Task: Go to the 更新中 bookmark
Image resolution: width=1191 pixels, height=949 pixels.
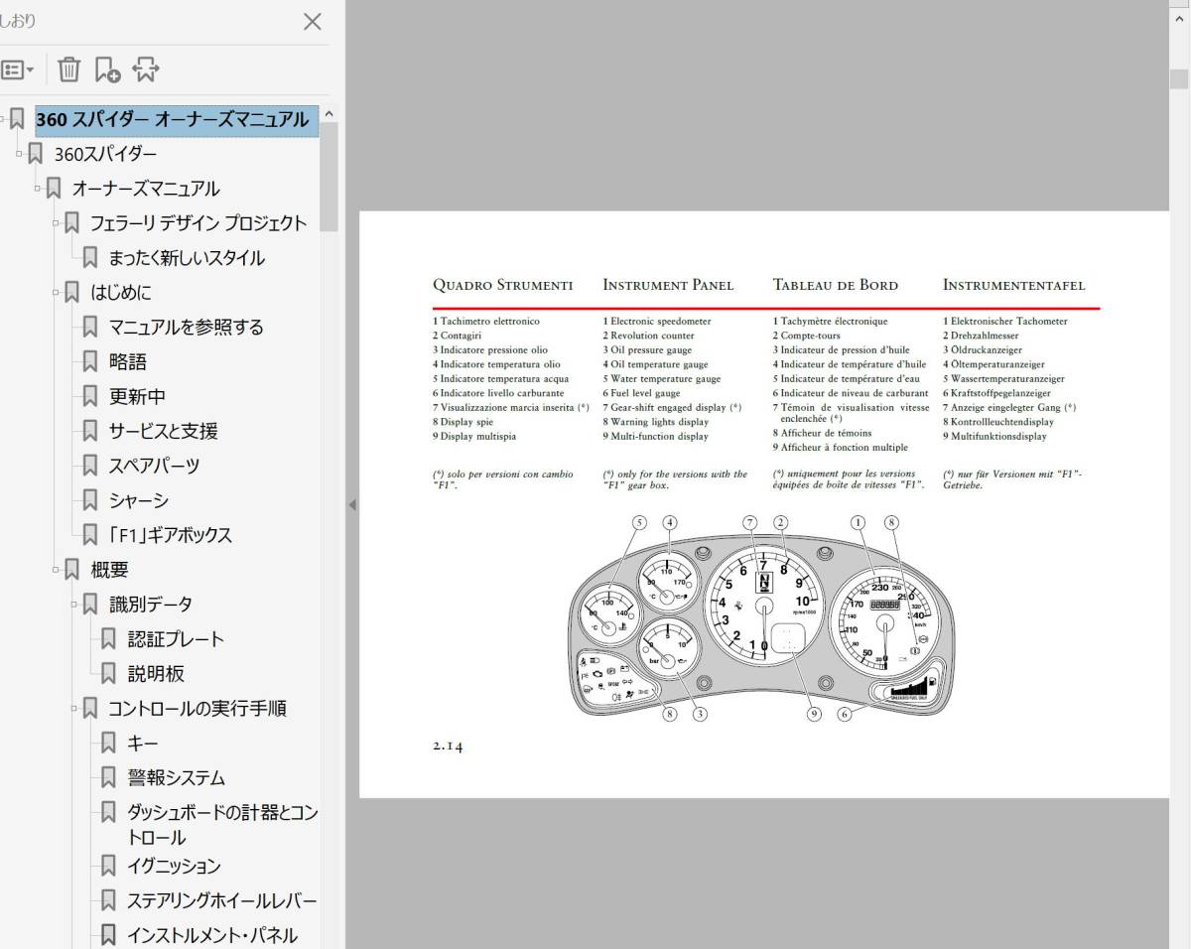Action: click(137, 397)
